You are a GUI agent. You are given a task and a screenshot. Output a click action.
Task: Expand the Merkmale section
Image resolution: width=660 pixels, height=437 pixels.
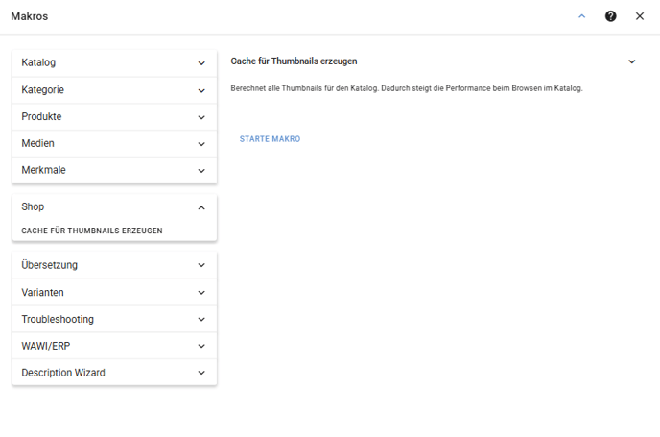[114, 170]
